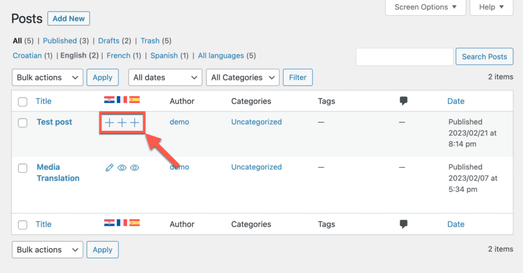View Spanish translation of Media Translation
This screenshot has width=523, height=273.
pos(135,168)
